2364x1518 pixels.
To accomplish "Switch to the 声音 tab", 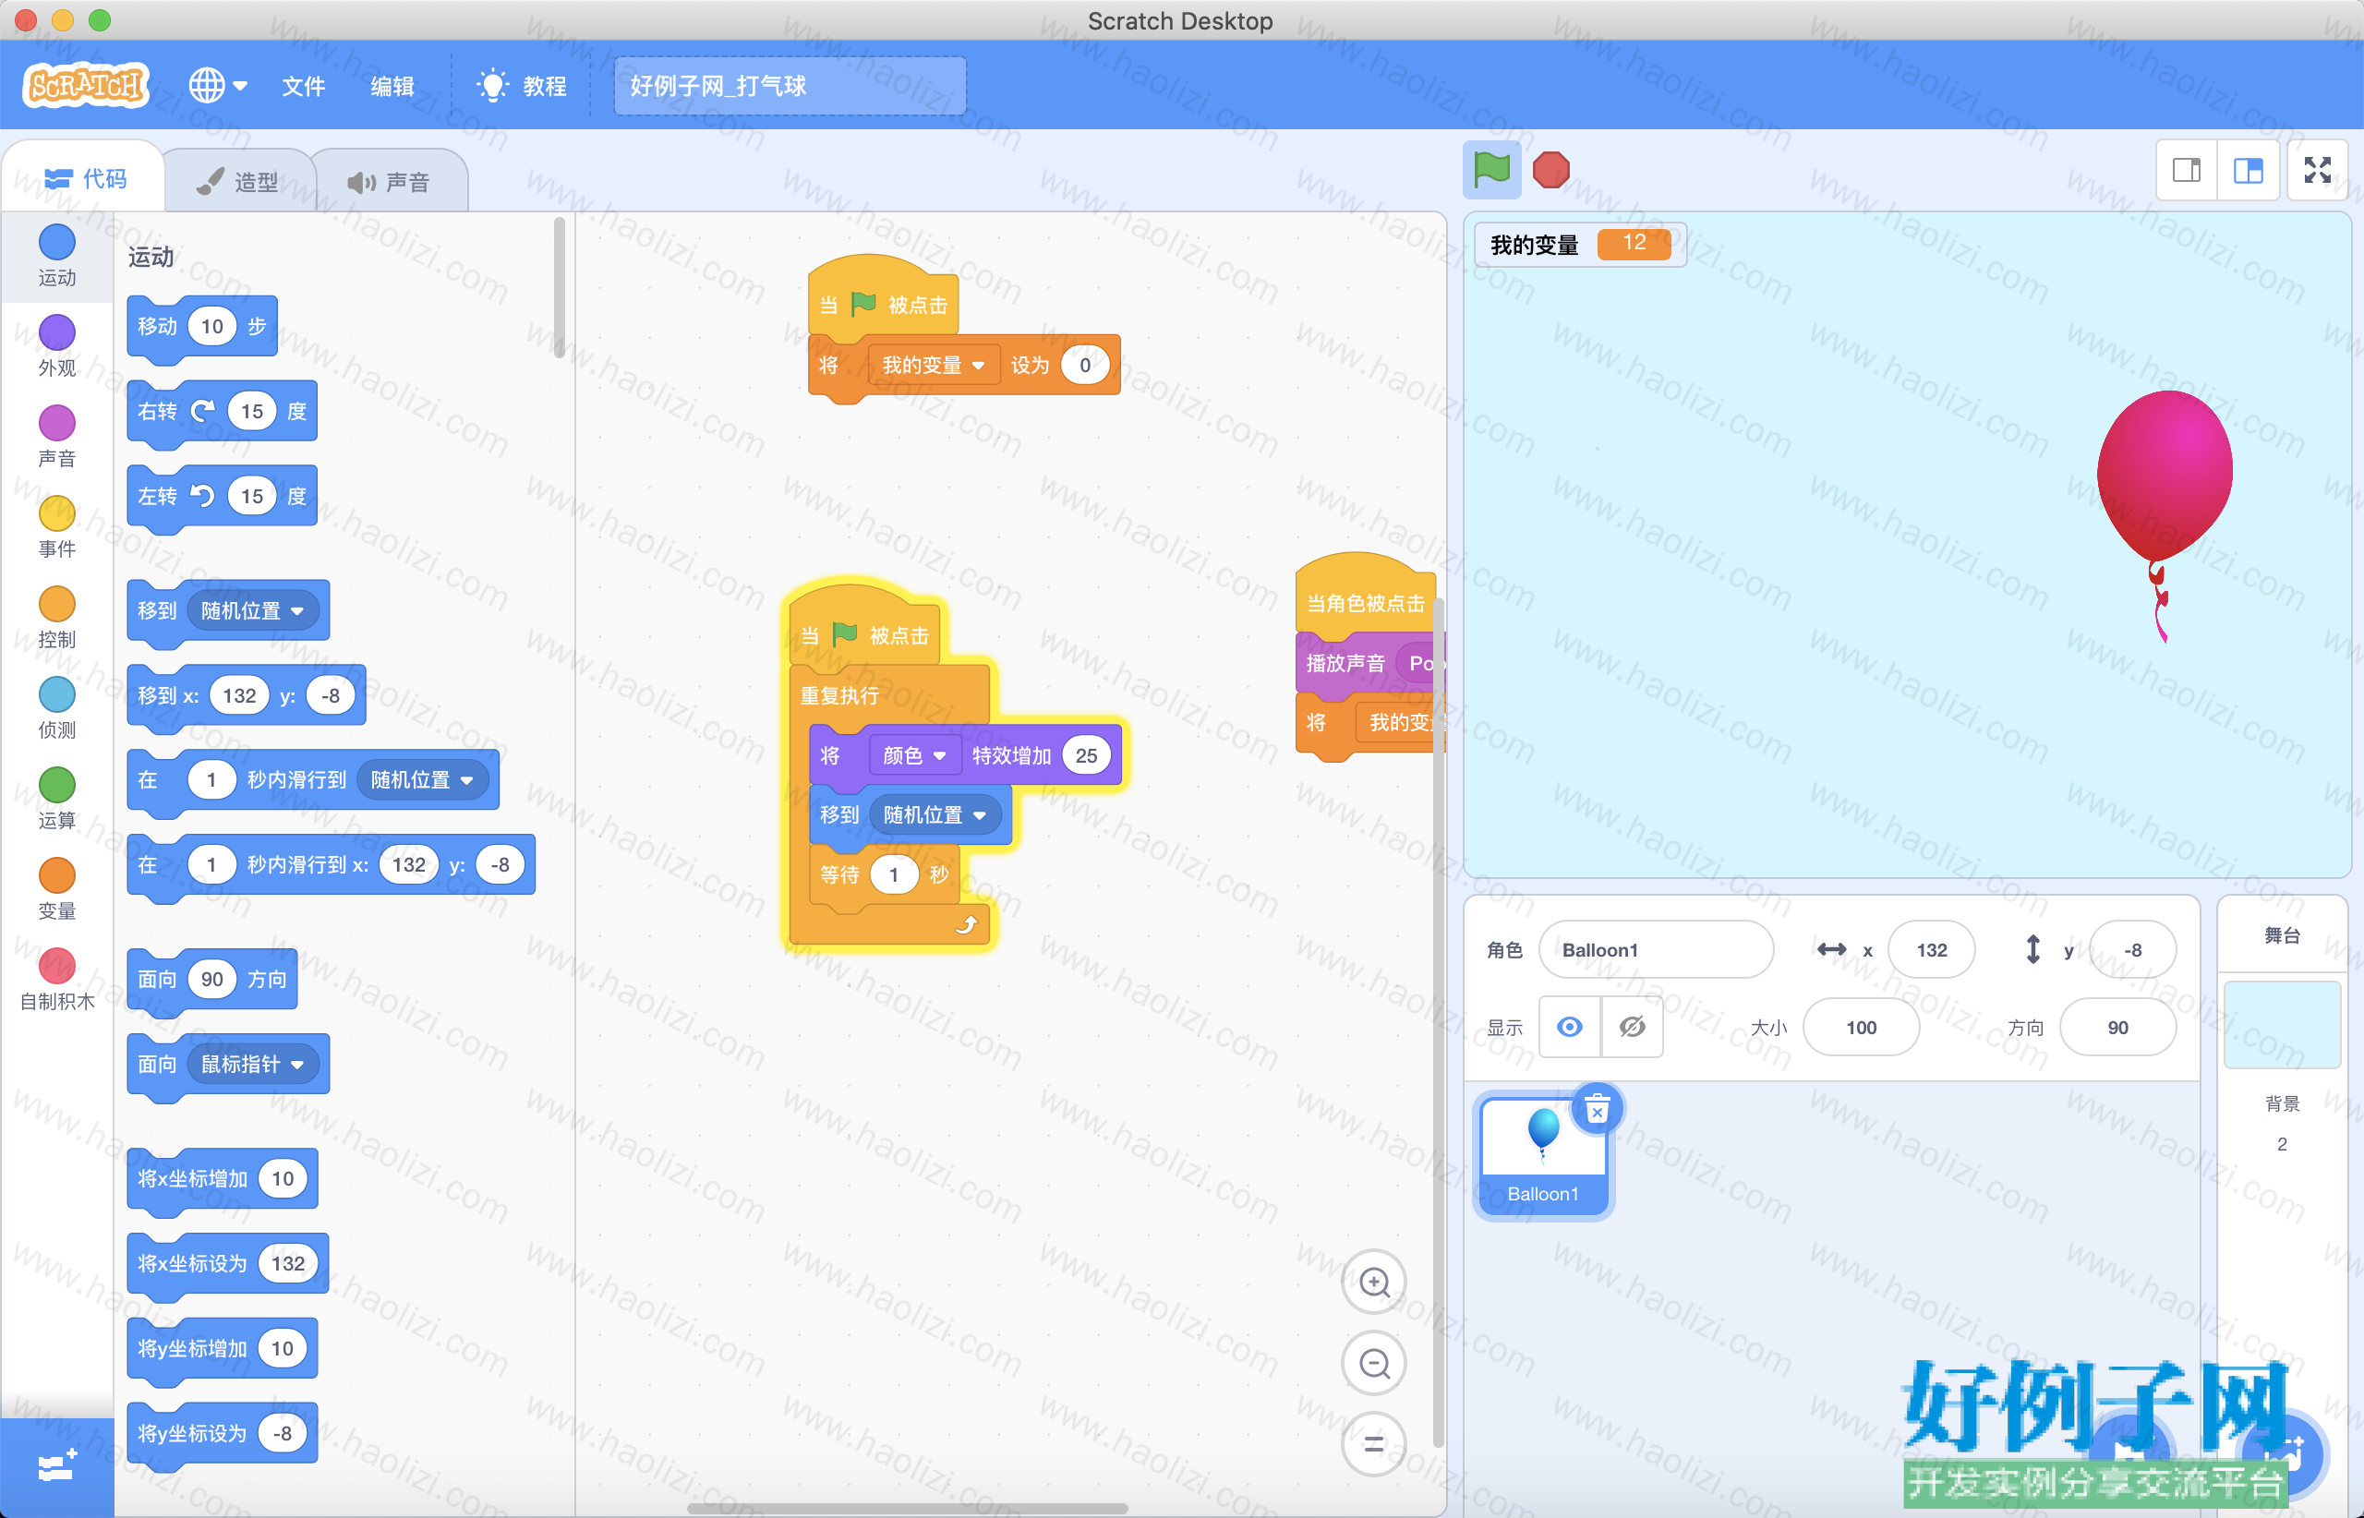I will point(390,181).
